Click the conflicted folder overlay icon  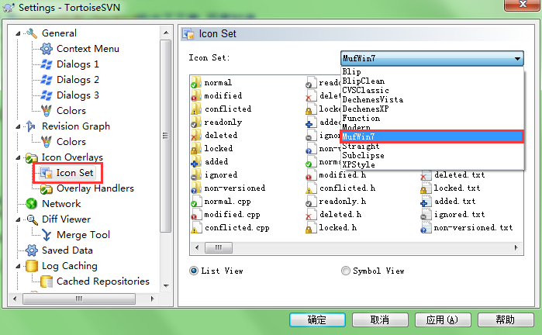point(195,109)
